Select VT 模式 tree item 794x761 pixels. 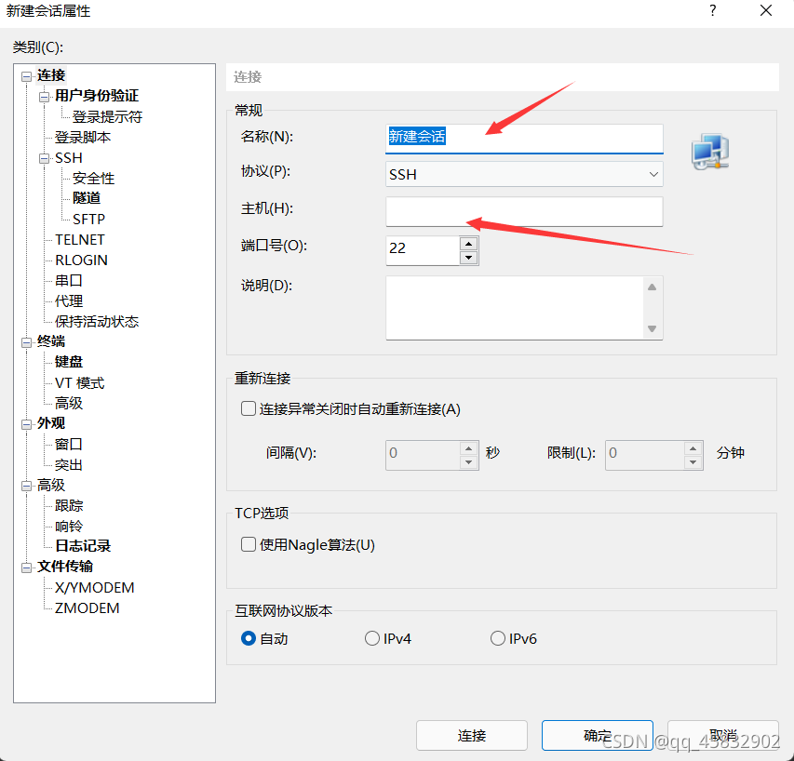(79, 383)
